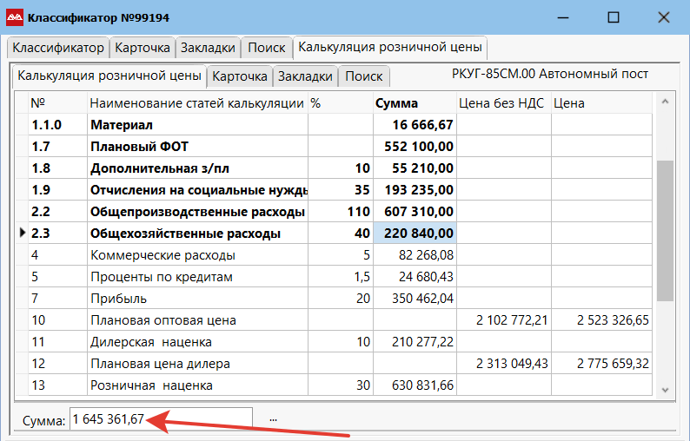690x441 pixels.
Task: Switch to the outer Карточка tab
Action: tap(143, 48)
